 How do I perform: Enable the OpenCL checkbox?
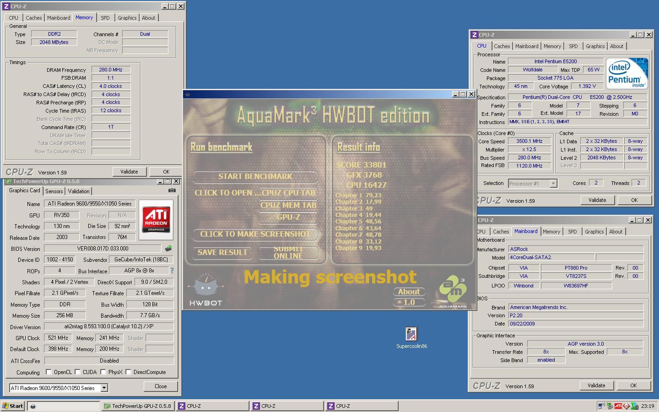coord(49,372)
